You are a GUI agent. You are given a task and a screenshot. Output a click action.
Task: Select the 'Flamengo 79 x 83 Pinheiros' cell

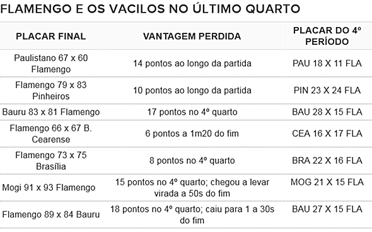point(51,90)
